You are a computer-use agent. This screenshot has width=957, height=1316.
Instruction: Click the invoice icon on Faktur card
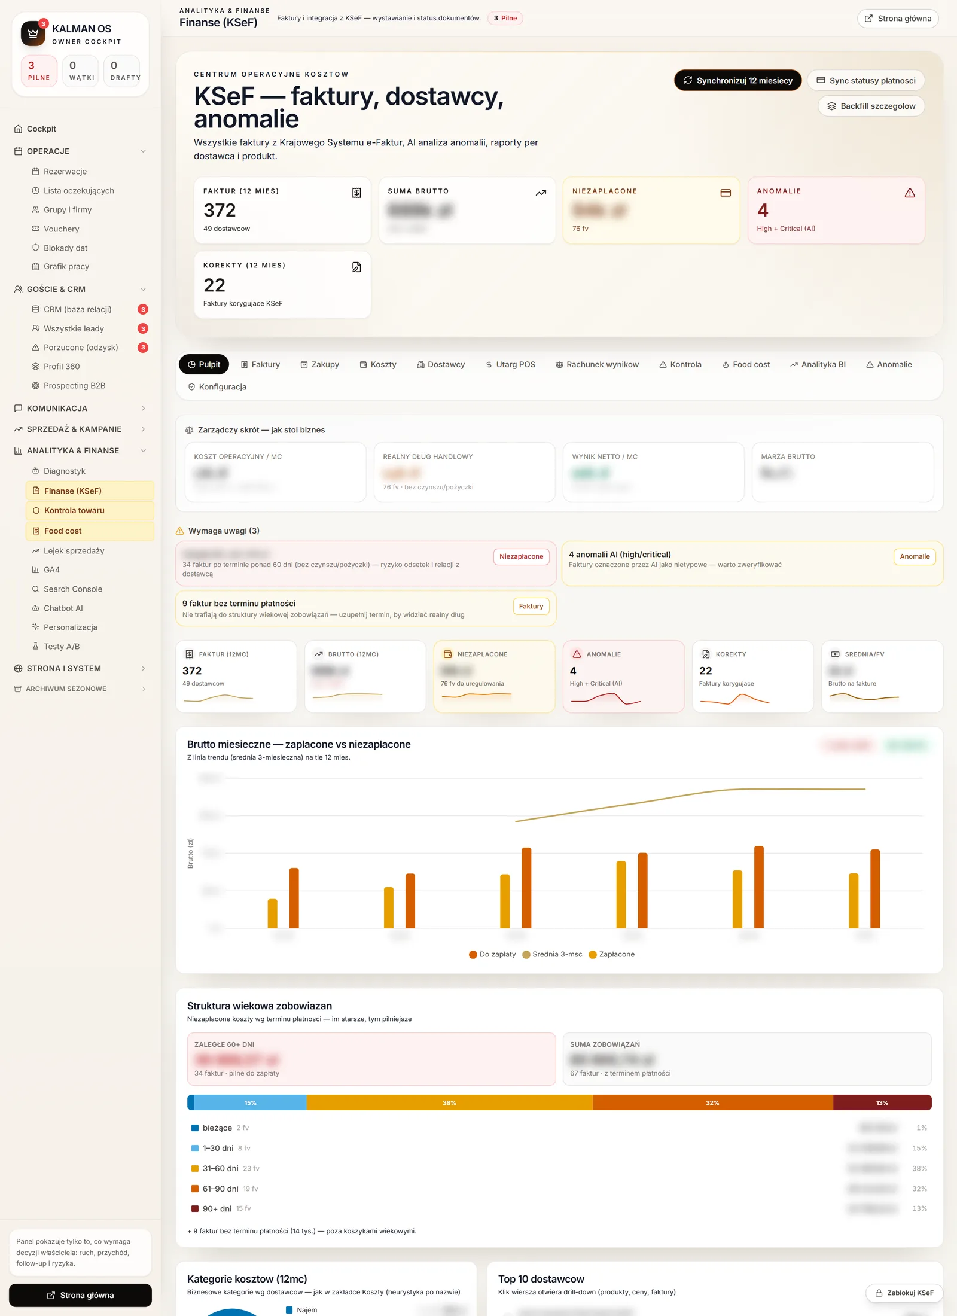356,193
